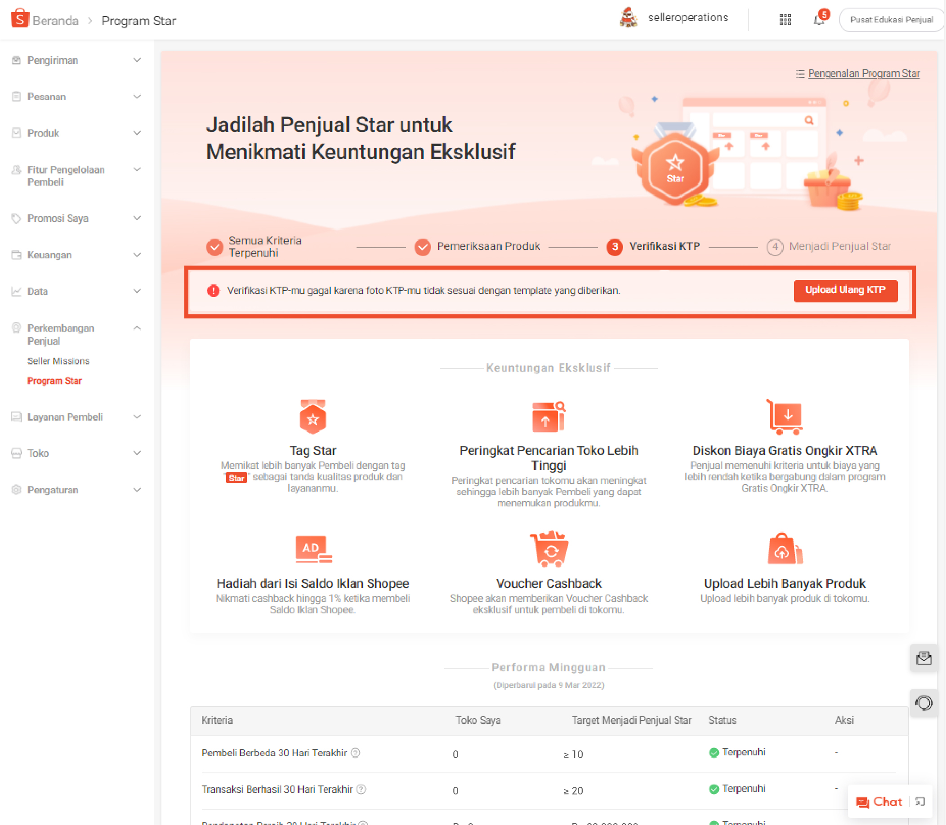Click the Target Menjadi Penjual Star header

tap(631, 720)
